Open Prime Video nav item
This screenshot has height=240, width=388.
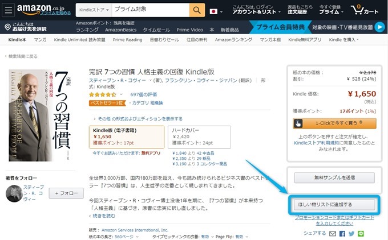190,30
